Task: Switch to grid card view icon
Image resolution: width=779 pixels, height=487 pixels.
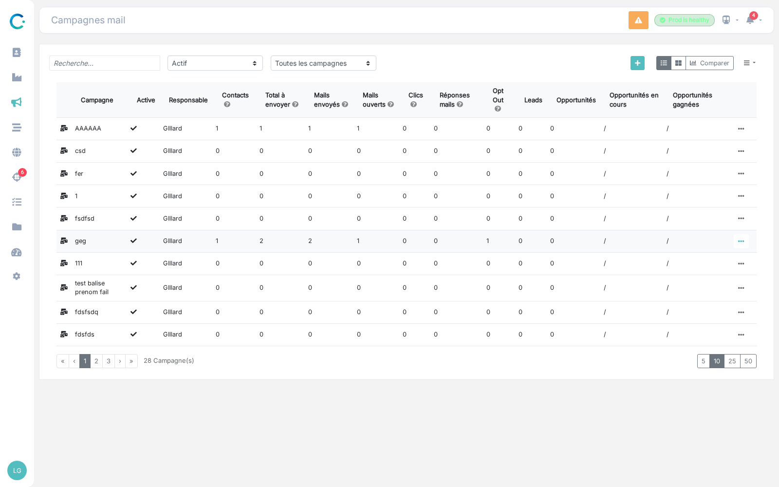Action: 678,63
